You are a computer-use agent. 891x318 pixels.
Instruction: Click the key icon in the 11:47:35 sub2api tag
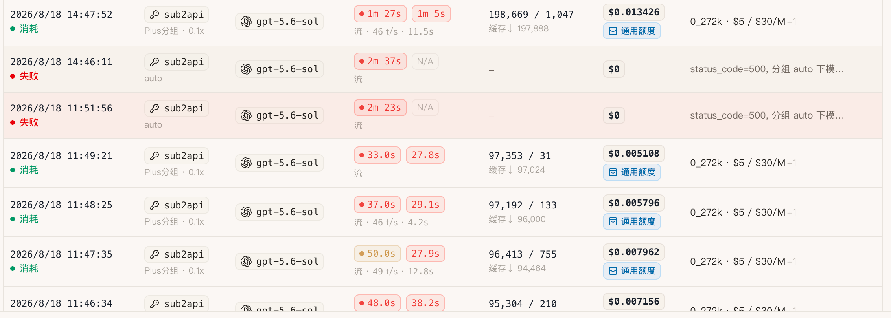coord(155,254)
